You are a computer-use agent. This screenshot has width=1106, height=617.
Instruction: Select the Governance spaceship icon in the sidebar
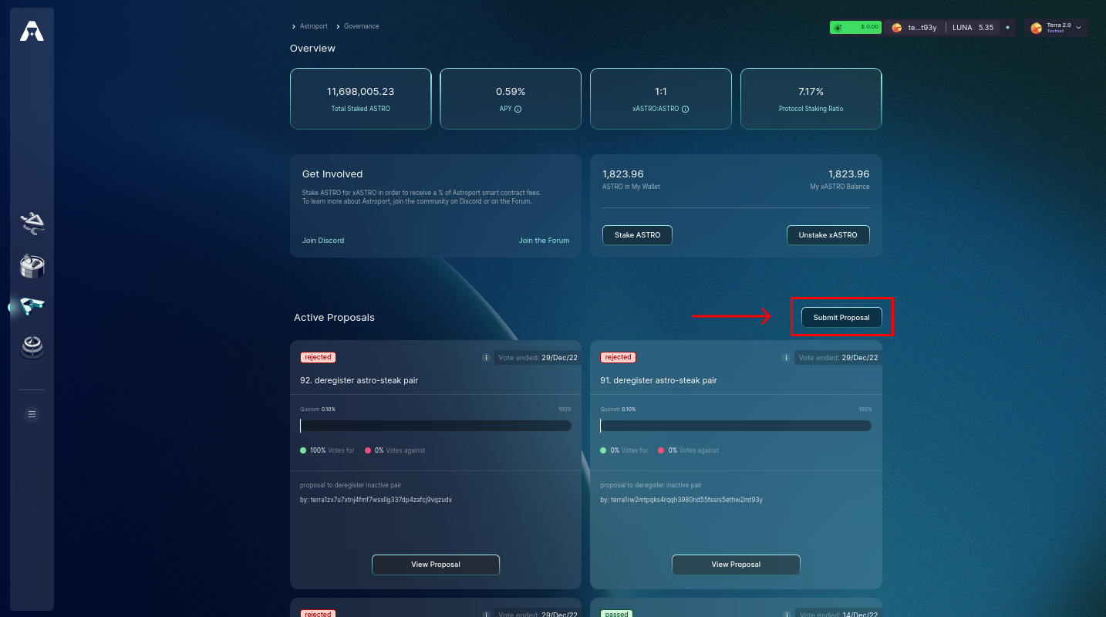(32, 306)
